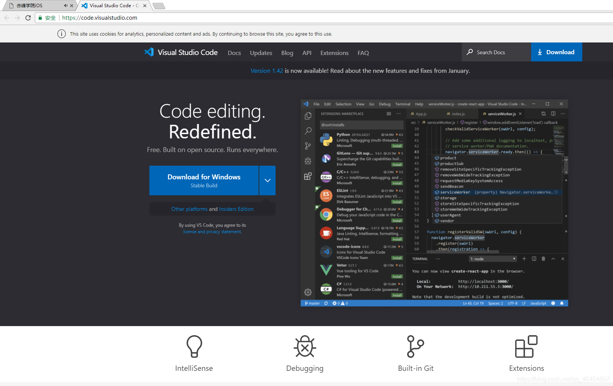Mute the audio on 赤峰学院iOS tab
613x386 pixels.
point(66,6)
